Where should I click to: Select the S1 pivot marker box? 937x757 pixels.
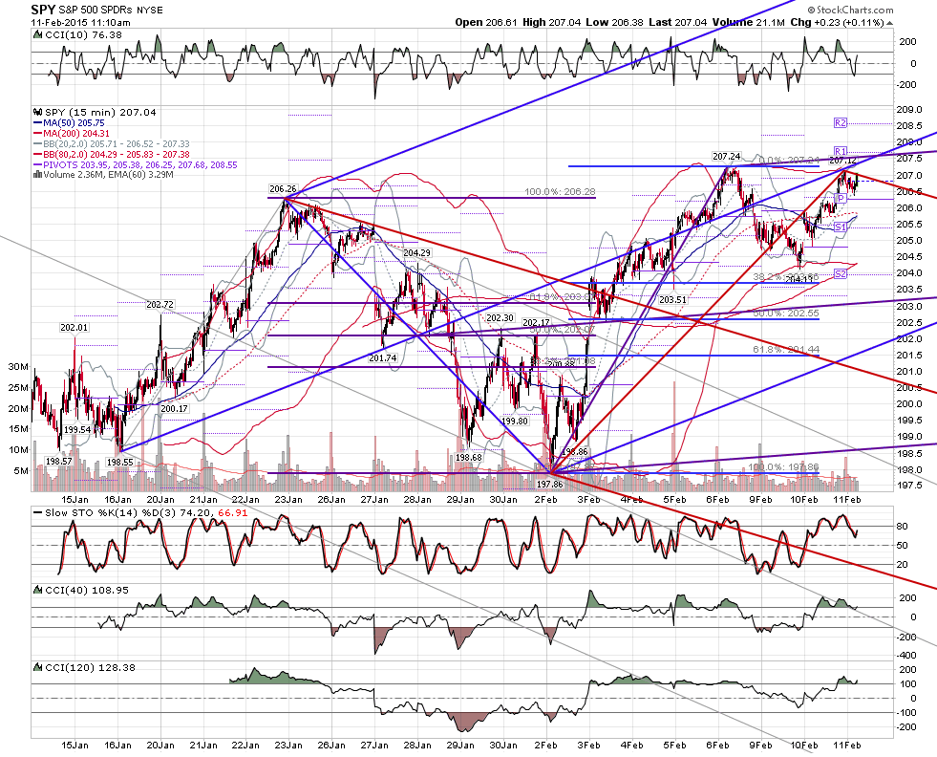(841, 227)
